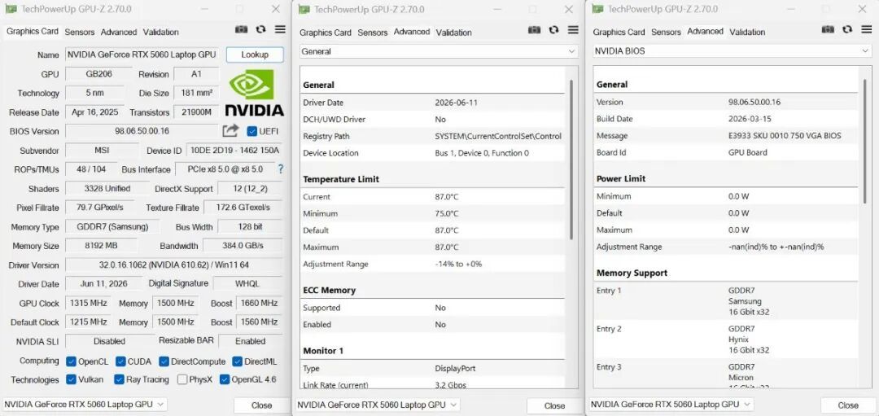The width and height of the screenshot is (879, 416).
Task: Click the middle window vertical scrollbar
Action: (x=571, y=160)
